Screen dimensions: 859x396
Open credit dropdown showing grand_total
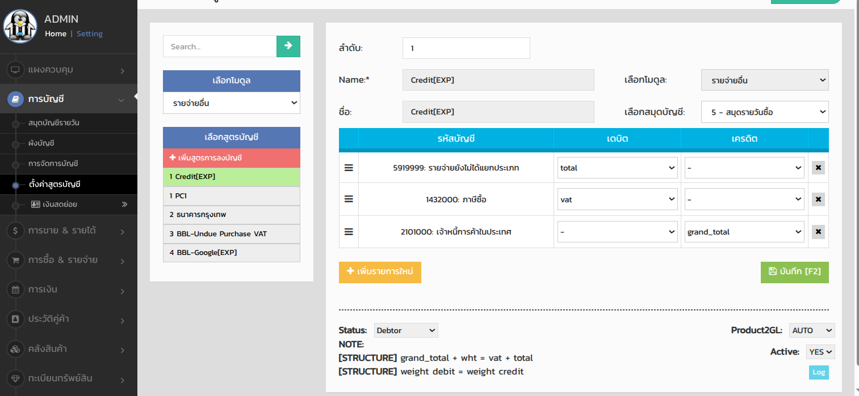[744, 232]
